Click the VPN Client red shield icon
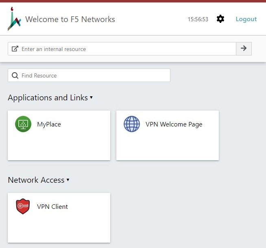 coord(23,206)
